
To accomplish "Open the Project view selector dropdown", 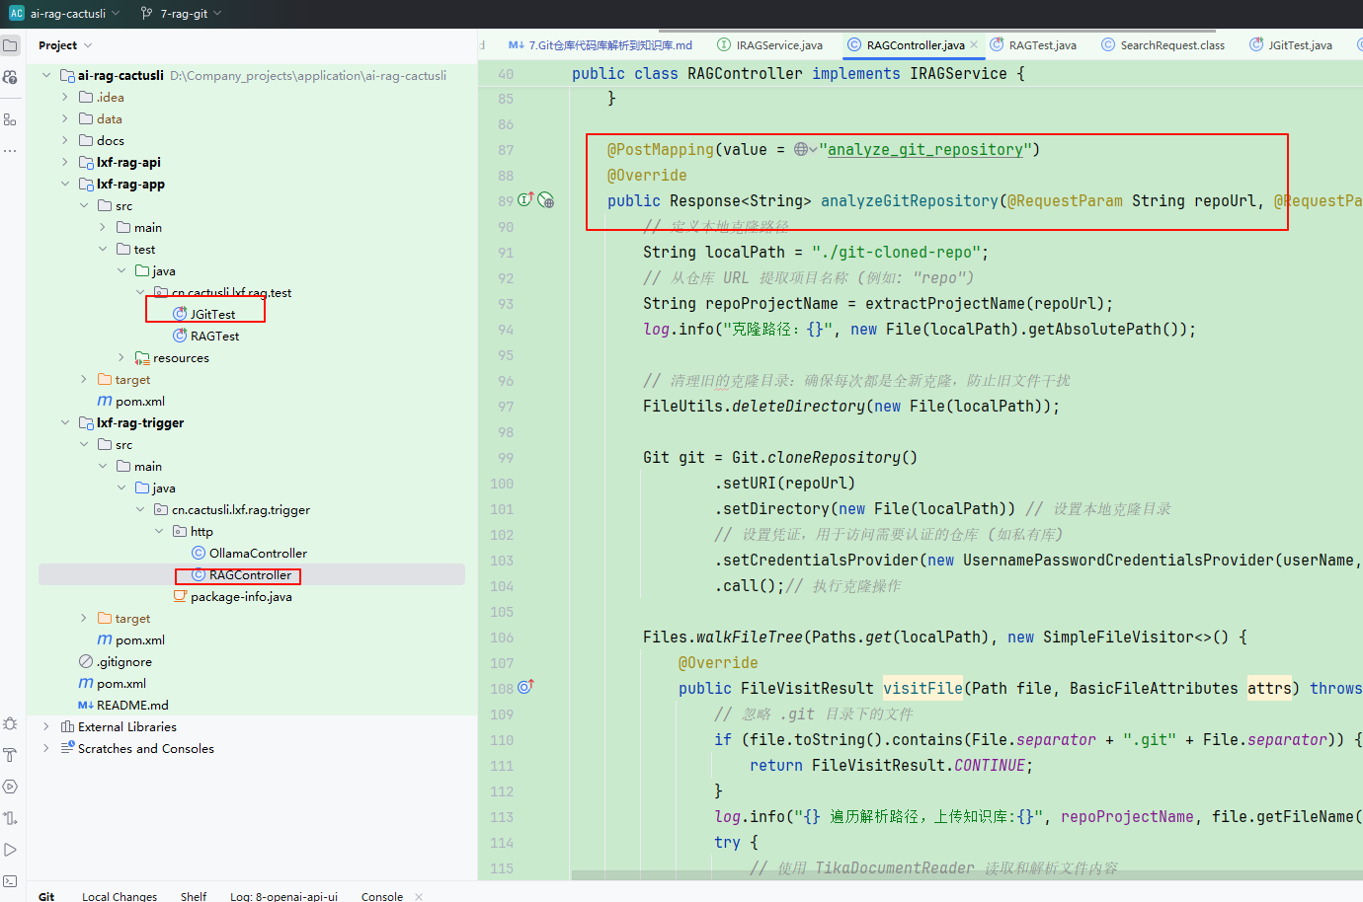I will tap(65, 45).
